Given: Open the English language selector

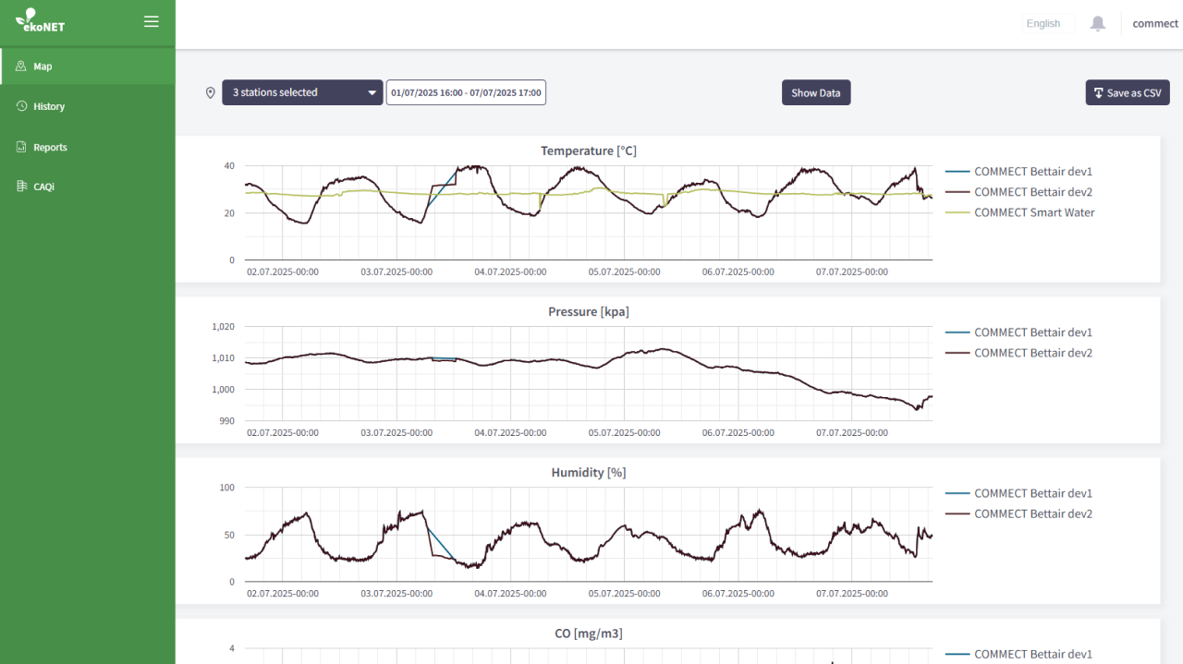Looking at the screenshot, I should click(1048, 24).
